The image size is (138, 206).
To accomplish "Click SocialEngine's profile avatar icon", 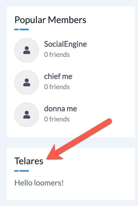I will click(x=27, y=50).
